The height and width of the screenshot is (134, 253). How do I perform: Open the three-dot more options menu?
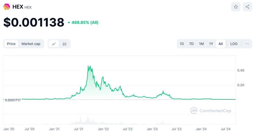[247, 44]
